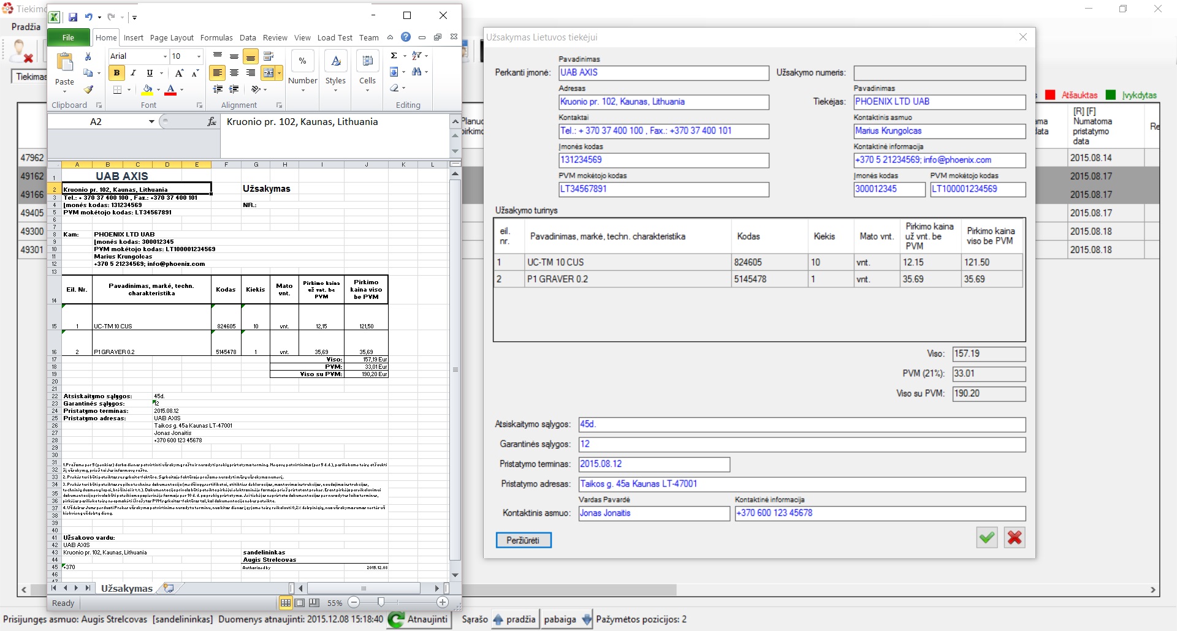Click the Clear eraser icon in Editing

(394, 88)
